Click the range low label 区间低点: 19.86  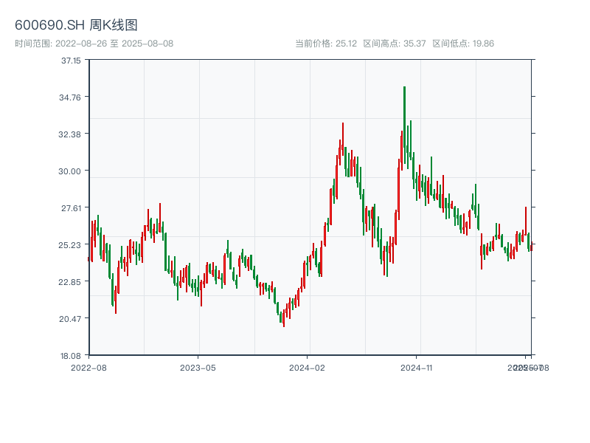tap(463, 44)
